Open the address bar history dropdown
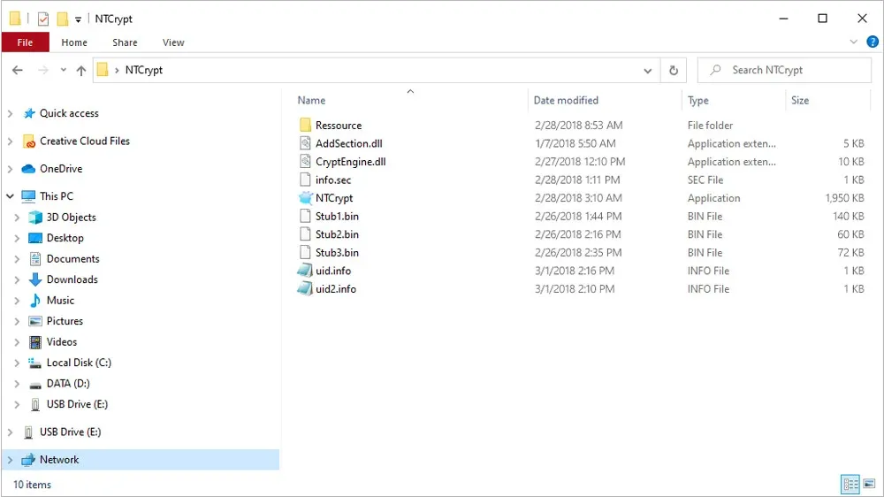 tap(648, 71)
